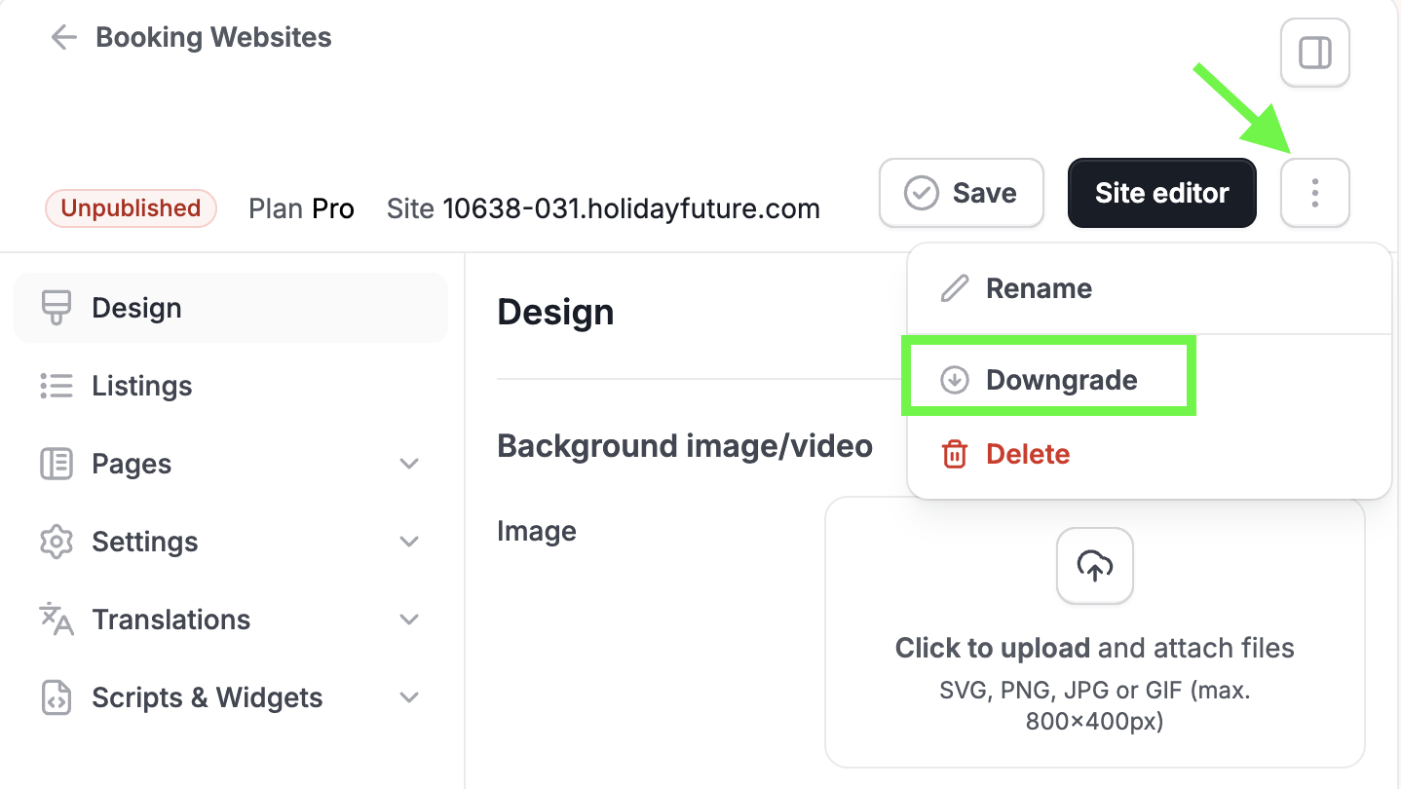Toggle the side panel layout icon
Viewport: 1401px width, 789px height.
1315,53
